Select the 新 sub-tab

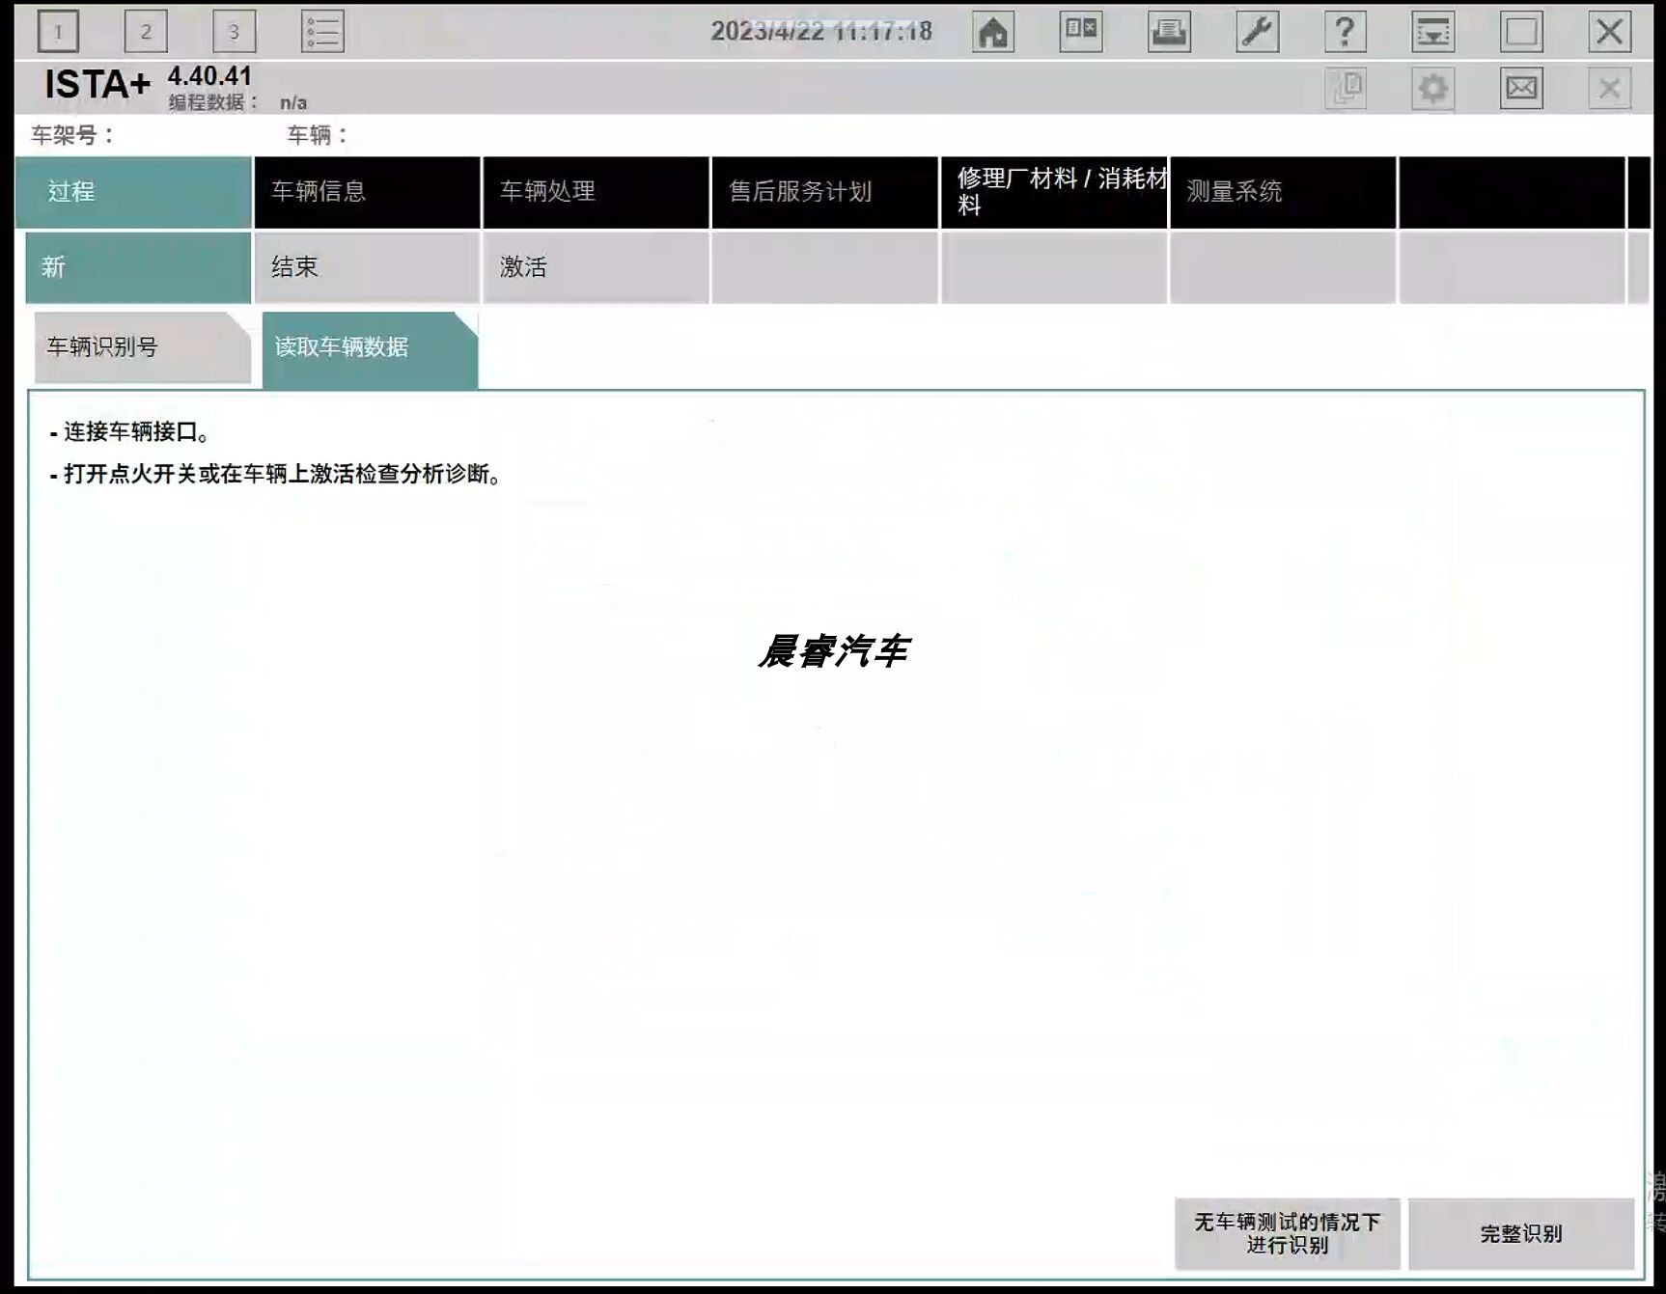click(138, 267)
